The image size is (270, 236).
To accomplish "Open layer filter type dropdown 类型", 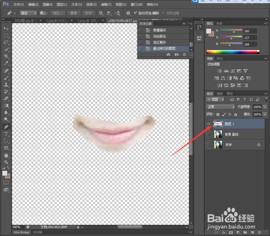I will pos(215,99).
